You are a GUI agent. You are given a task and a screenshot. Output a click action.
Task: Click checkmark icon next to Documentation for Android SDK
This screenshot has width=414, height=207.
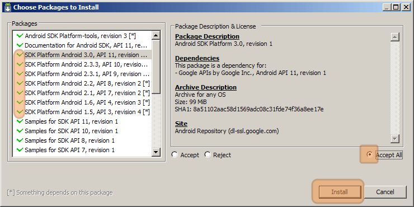click(20, 45)
